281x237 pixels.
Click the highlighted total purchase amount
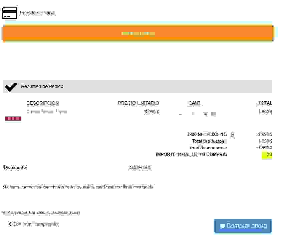pos(267,155)
